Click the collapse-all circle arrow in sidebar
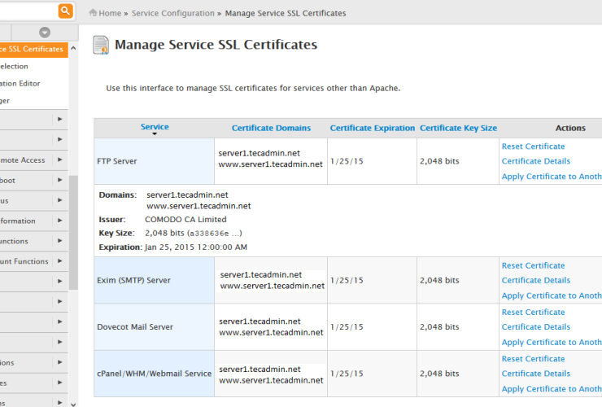This screenshot has width=602, height=407. (45, 33)
